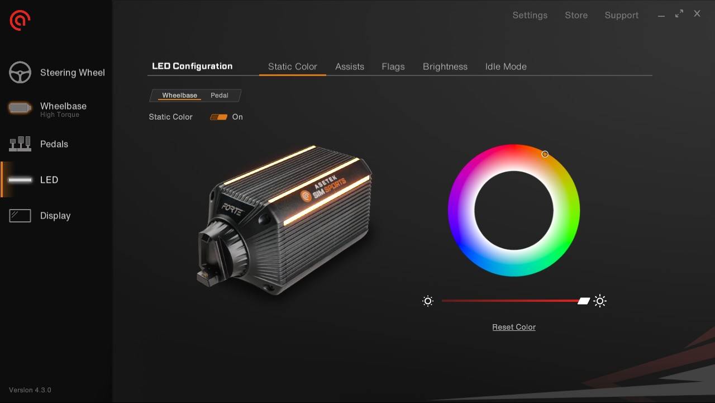Viewport: 715px width, 403px height.
Task: Select the Steering Wheel sidebar icon
Action: coord(20,73)
